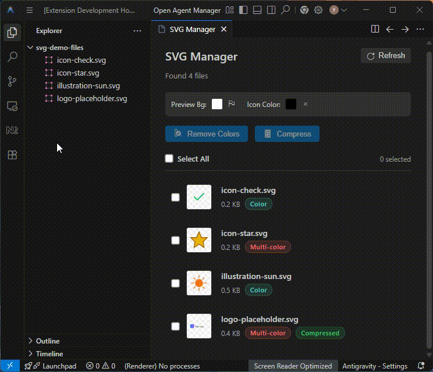
Task: Click the split editor icon
Action: (375, 29)
